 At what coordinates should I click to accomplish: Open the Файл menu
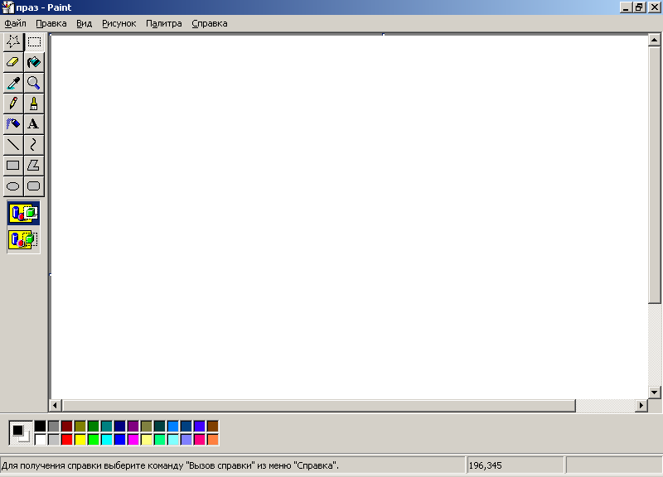[x=15, y=24]
